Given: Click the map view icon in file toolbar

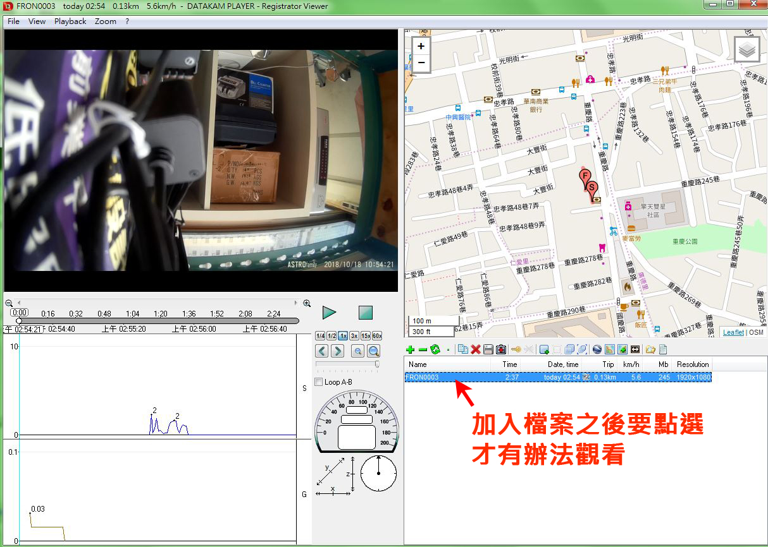Looking at the screenshot, I should [610, 349].
